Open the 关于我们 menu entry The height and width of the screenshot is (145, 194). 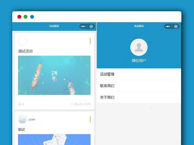pos(107,97)
